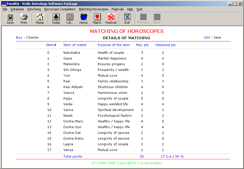This screenshot has width=244, height=169.
Task: Click 'Psychological factors' purpose text
Action: (x=115, y=116)
